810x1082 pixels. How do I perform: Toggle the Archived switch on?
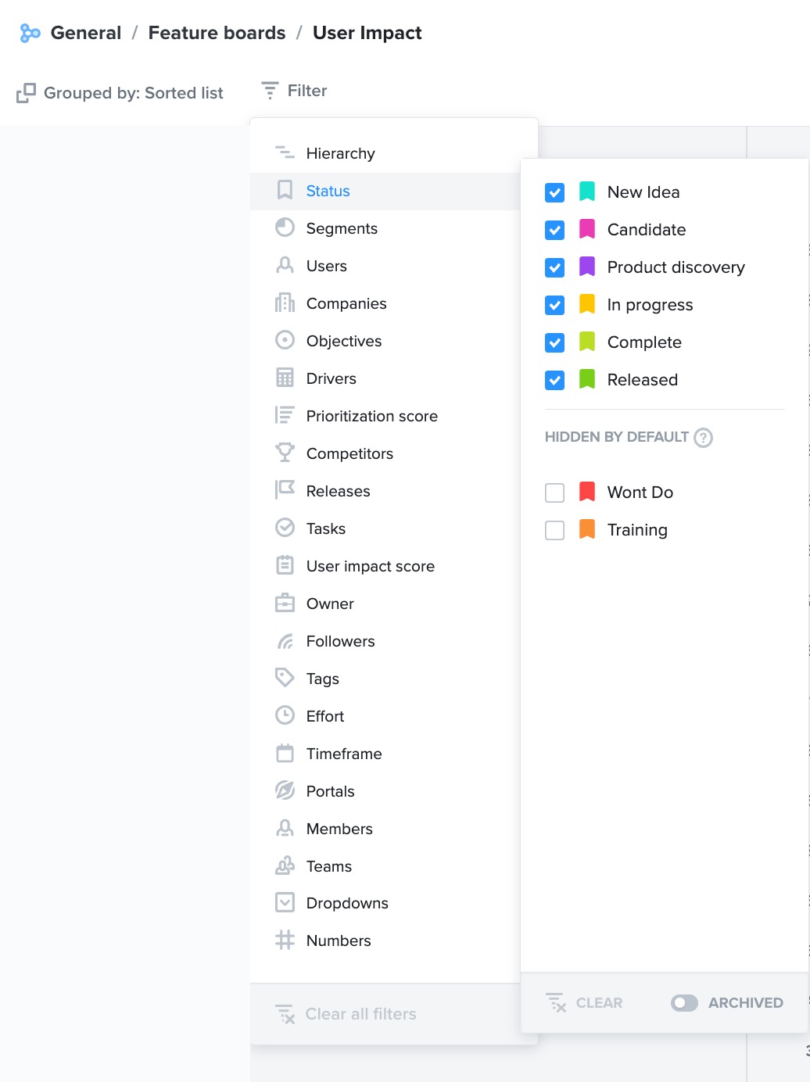684,1003
